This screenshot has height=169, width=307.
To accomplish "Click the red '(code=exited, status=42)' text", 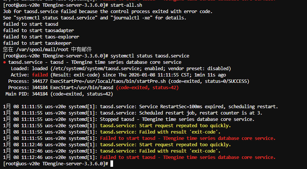I will [x=147, y=88].
